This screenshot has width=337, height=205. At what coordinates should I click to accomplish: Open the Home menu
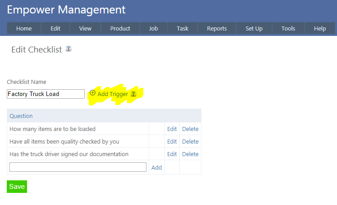coord(24,28)
